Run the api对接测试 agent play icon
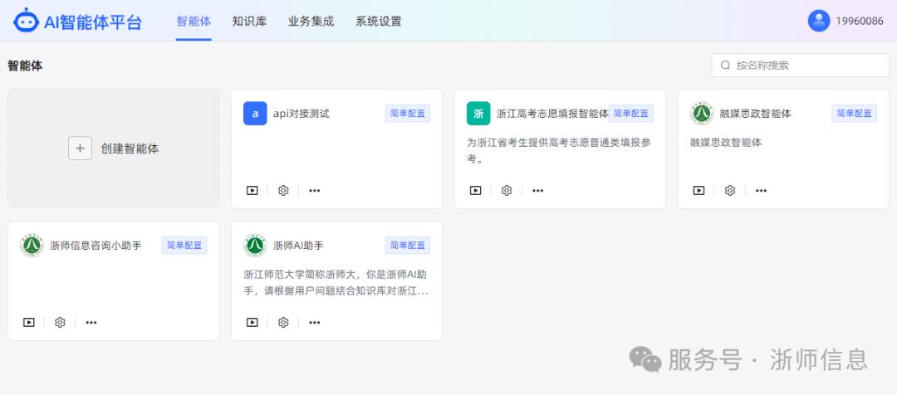The image size is (897, 395). (x=252, y=190)
